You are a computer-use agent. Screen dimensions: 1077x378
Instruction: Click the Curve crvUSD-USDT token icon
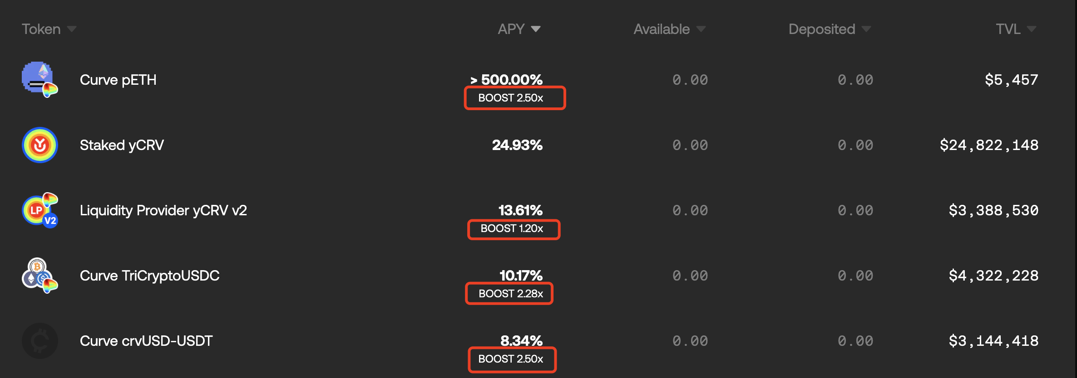[40, 341]
